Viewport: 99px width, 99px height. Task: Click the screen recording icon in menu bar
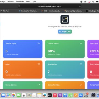93,2
